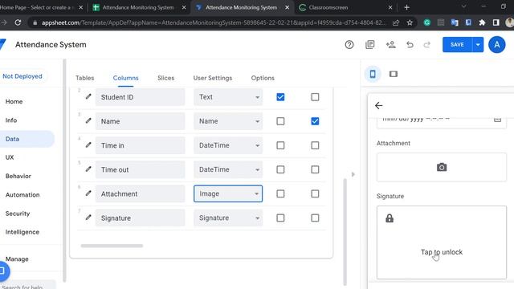Screen dimensions: 514x289
Task: Open the Attachment Image type dropdown
Action: point(228,193)
